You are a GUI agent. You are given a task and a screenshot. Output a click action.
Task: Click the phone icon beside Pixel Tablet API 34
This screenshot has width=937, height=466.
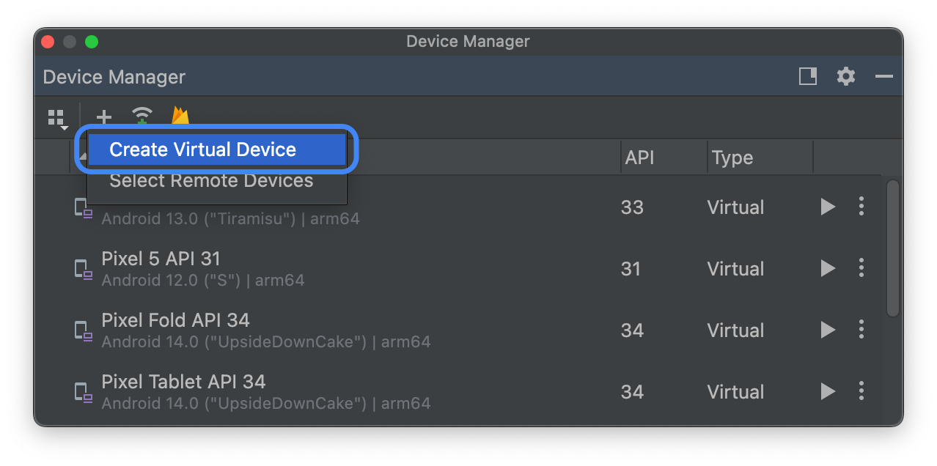[x=82, y=392]
